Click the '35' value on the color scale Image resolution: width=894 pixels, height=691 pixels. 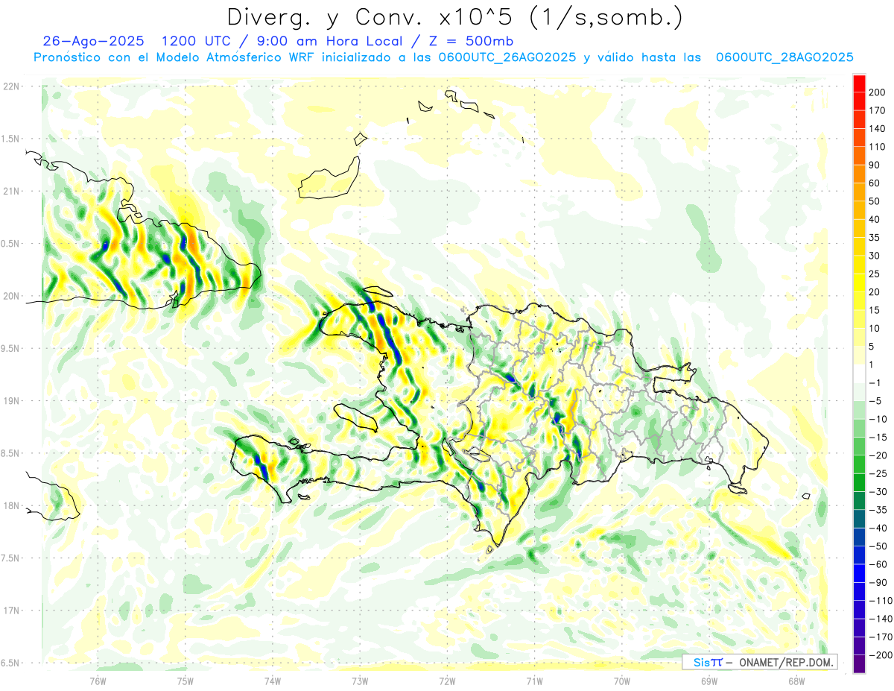coord(875,238)
